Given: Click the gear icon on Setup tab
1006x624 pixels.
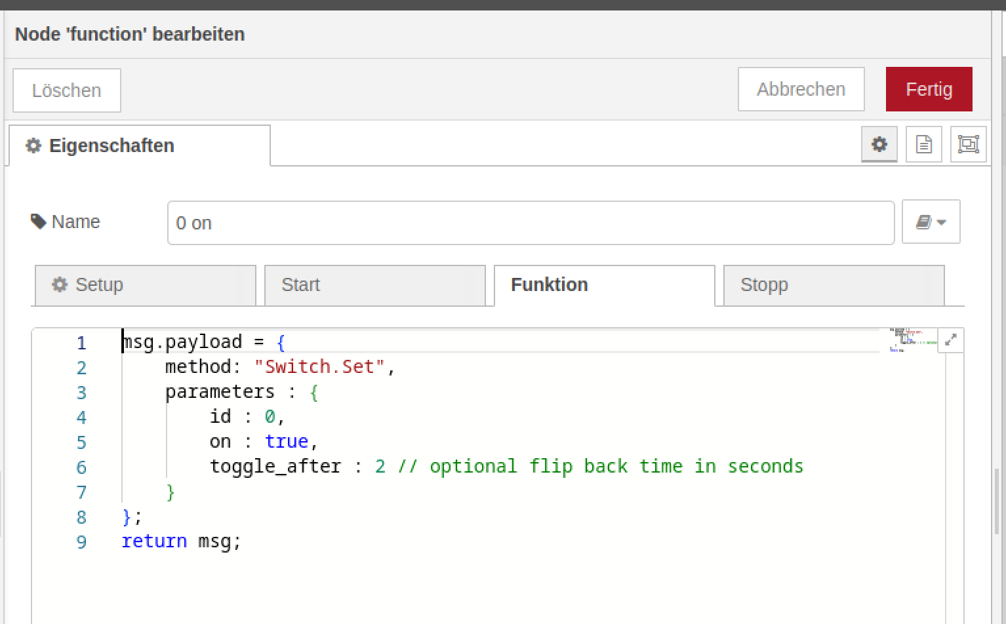Looking at the screenshot, I should click(x=60, y=284).
